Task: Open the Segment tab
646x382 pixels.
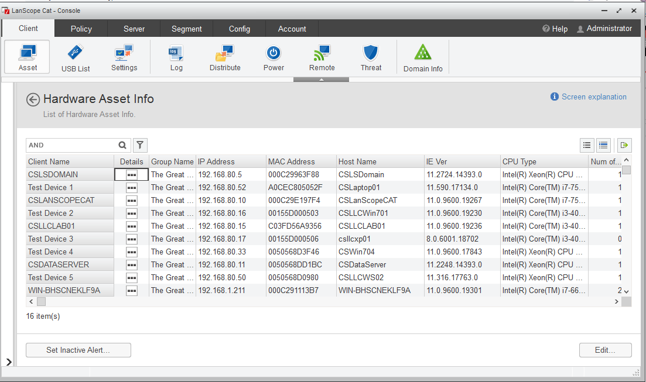Action: [186, 29]
